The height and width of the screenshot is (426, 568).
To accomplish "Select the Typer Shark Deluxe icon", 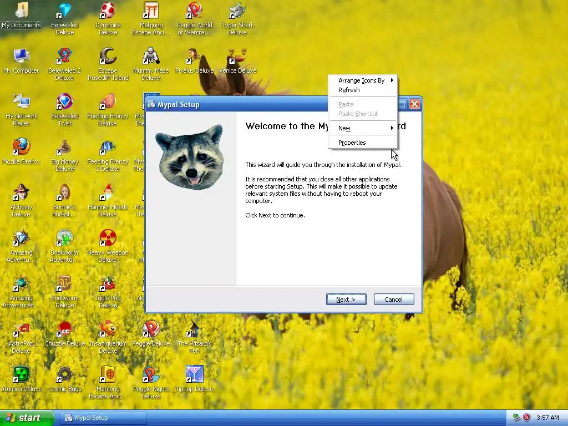I will [x=237, y=19].
